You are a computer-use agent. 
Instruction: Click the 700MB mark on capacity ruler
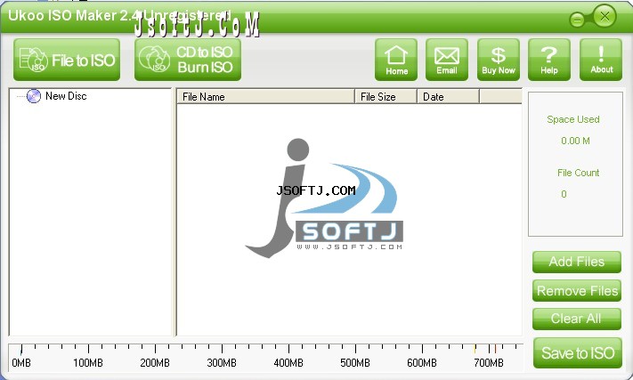pos(489,363)
